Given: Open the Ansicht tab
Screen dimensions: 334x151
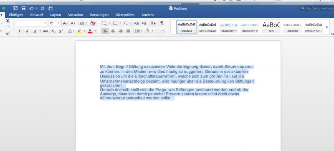Looking at the screenshot, I should (148, 15).
